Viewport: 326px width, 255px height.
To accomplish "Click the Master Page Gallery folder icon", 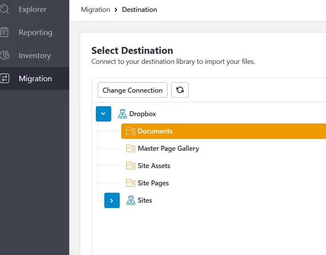I will click(131, 148).
